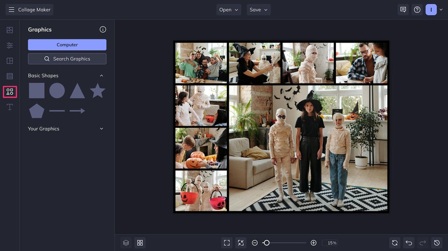
Task: Open the Layouts sidebar icon
Action: (9, 61)
